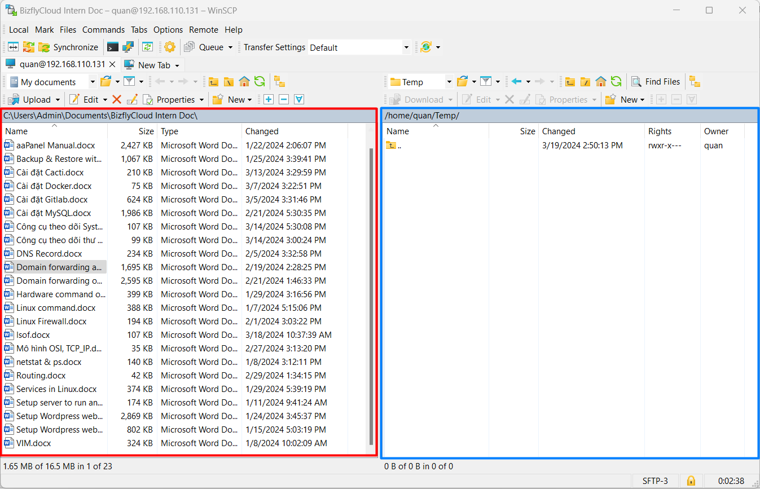Viewport: 760px width, 489px height.
Task: Close the quan@192.168.110.131 tab
Action: (x=112, y=64)
